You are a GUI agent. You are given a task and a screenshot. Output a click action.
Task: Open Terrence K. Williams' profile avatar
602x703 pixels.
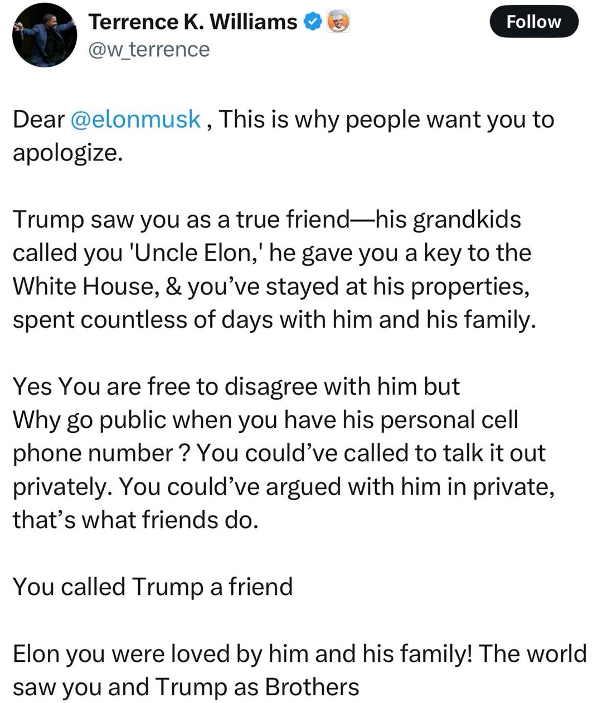tap(45, 35)
